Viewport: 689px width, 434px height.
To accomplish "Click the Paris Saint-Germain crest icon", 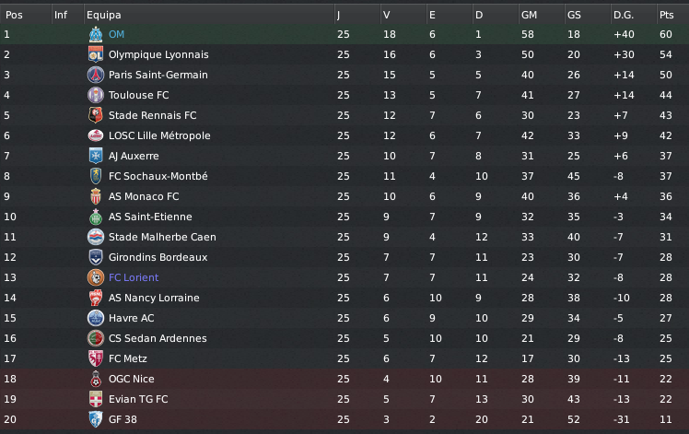I will click(94, 75).
